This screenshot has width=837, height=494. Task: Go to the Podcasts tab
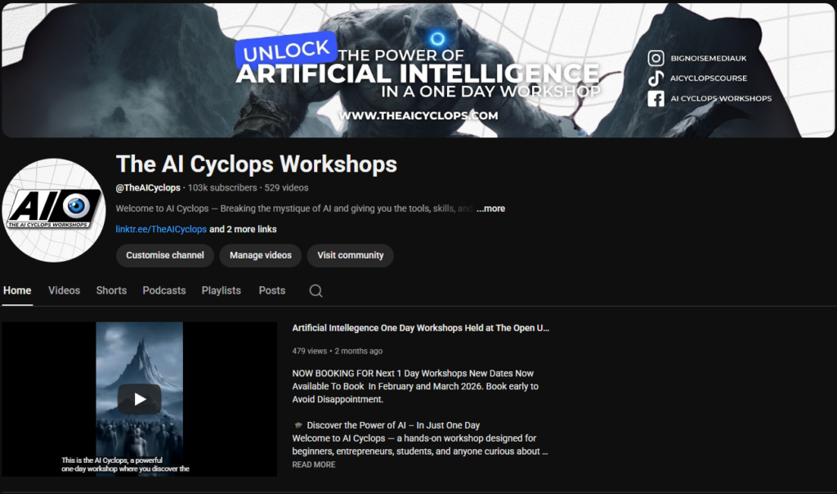(x=164, y=290)
